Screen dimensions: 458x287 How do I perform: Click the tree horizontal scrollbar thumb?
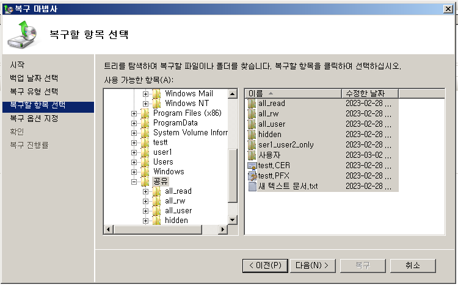158,229
